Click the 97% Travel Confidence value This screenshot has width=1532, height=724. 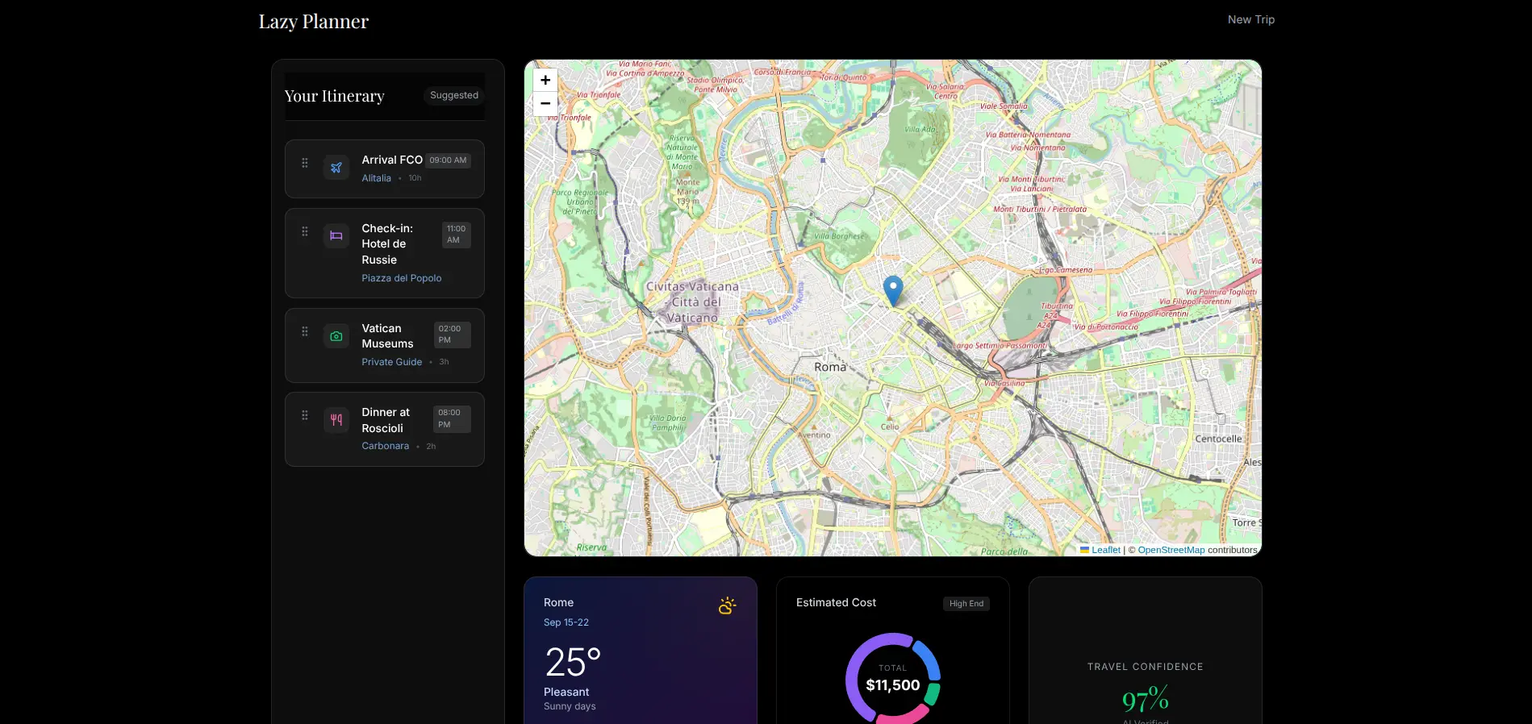pos(1145,699)
